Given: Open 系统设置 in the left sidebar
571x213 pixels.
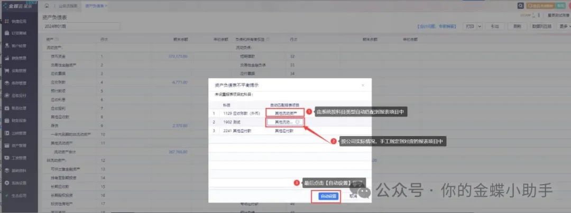Looking at the screenshot, I should (19, 182).
